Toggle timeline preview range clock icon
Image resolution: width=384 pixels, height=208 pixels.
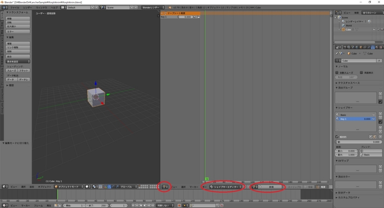[x=55, y=205]
